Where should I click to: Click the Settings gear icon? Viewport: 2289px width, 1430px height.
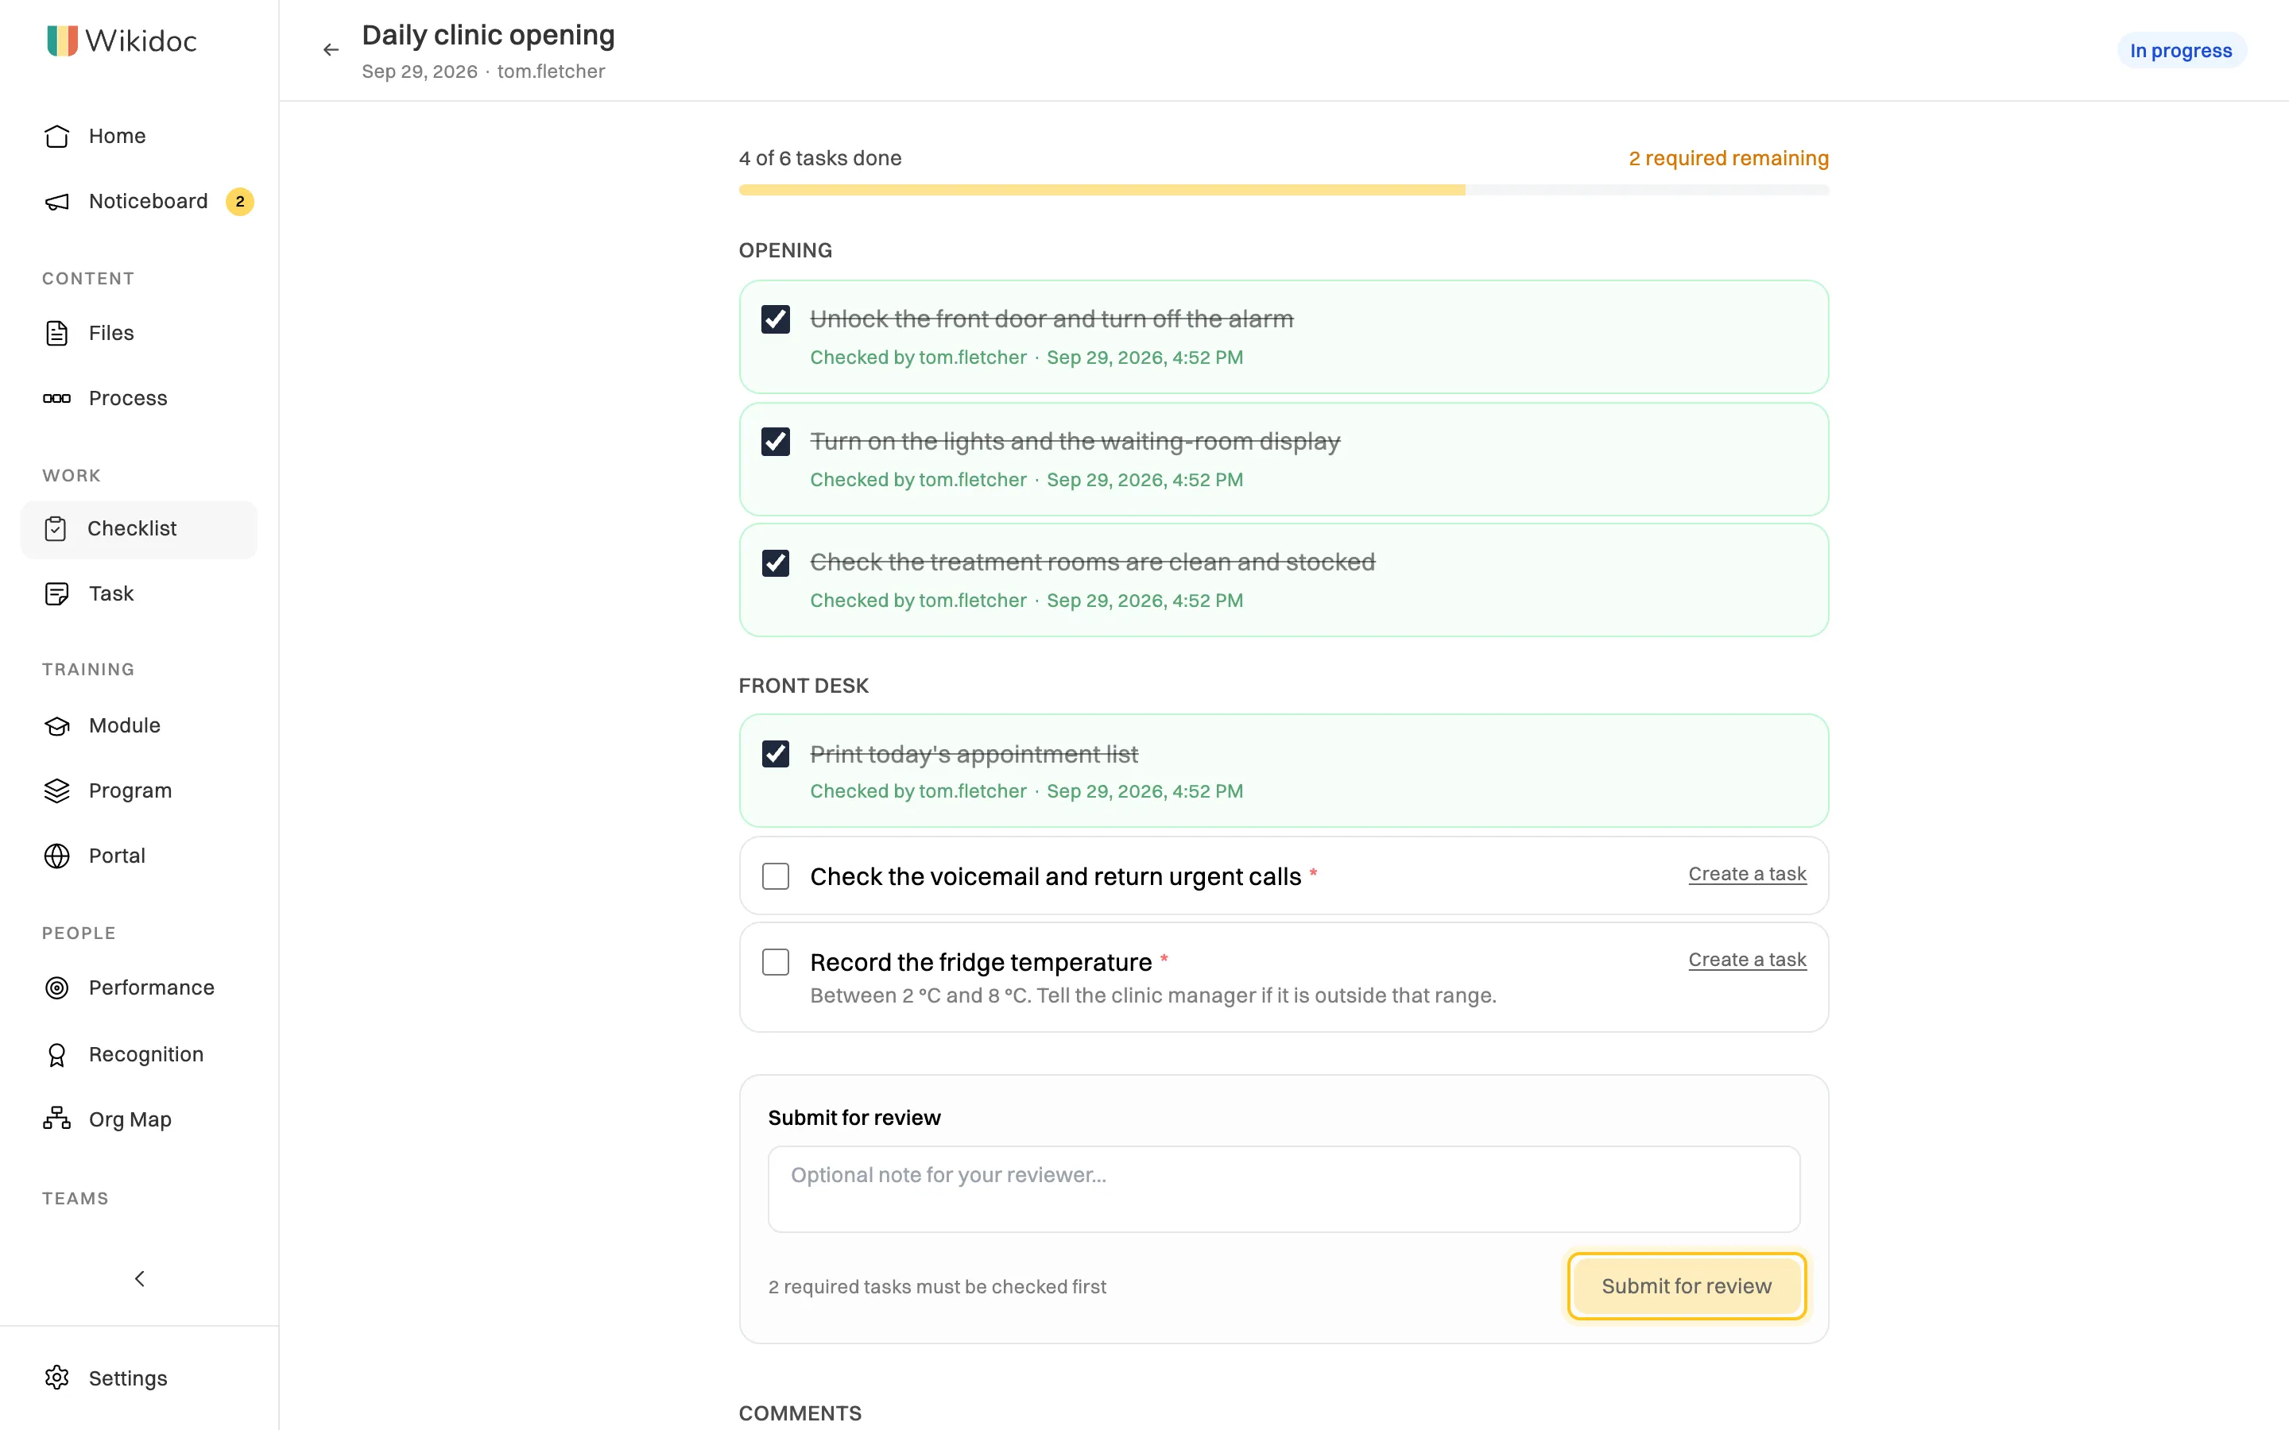tap(56, 1378)
